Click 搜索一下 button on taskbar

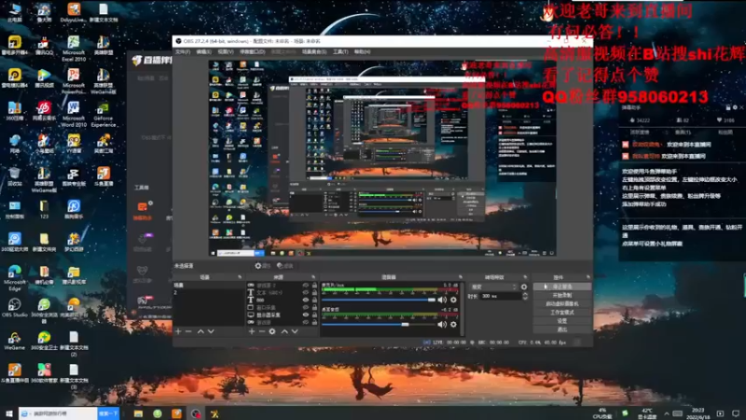(x=108, y=413)
